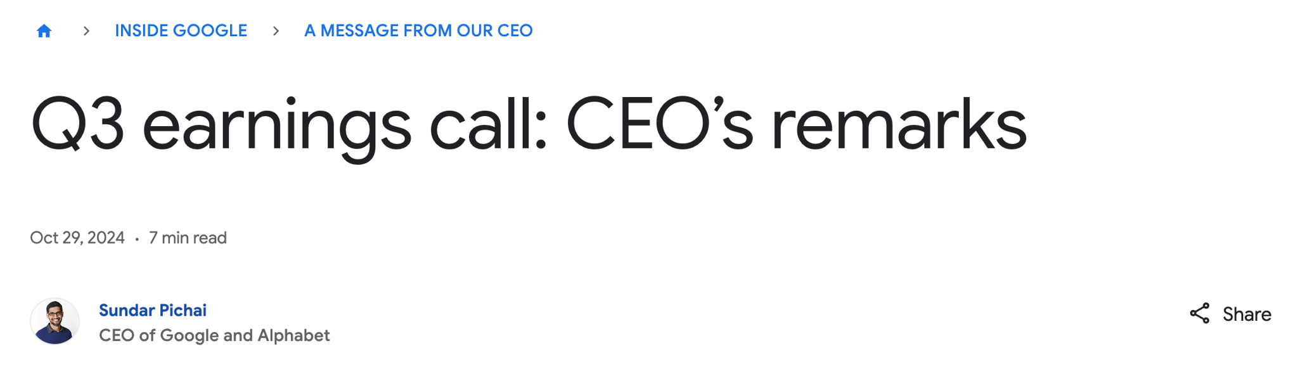Image resolution: width=1298 pixels, height=369 pixels.
Task: Open Sundar Pichai's round profile photo
Action: pyautogui.click(x=55, y=321)
